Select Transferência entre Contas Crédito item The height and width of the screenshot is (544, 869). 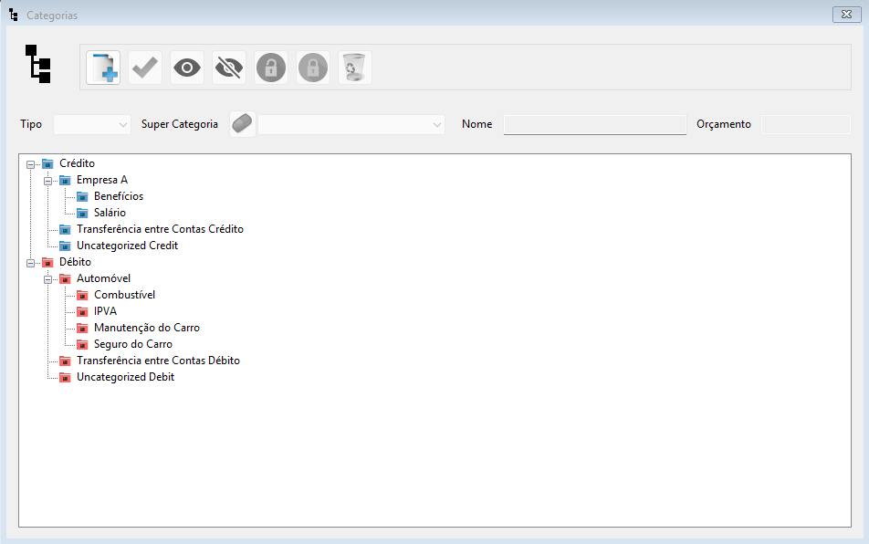pyautogui.click(x=160, y=229)
